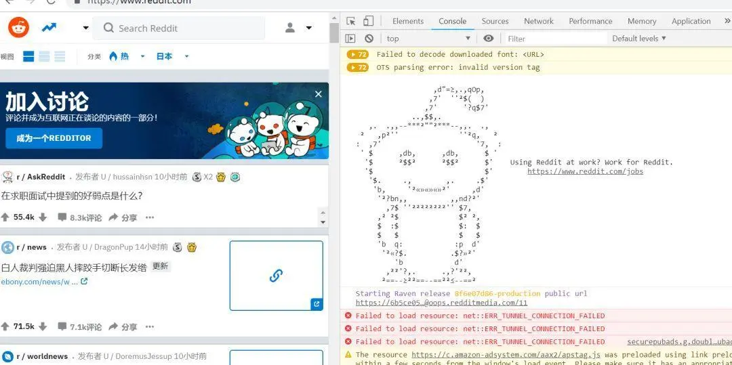Open the r / news community link
This screenshot has width=732, height=365.
[31, 247]
